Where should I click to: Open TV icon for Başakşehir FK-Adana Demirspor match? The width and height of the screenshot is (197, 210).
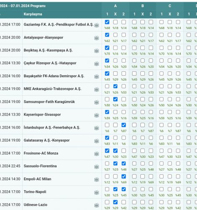tap(96, 76)
